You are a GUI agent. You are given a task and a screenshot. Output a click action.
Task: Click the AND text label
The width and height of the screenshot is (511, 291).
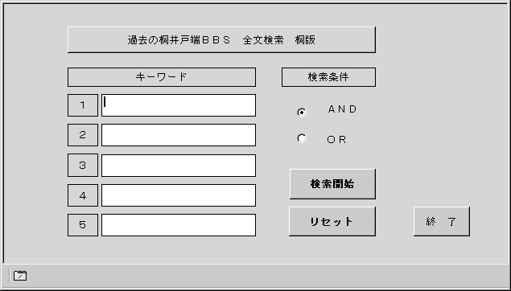point(342,109)
